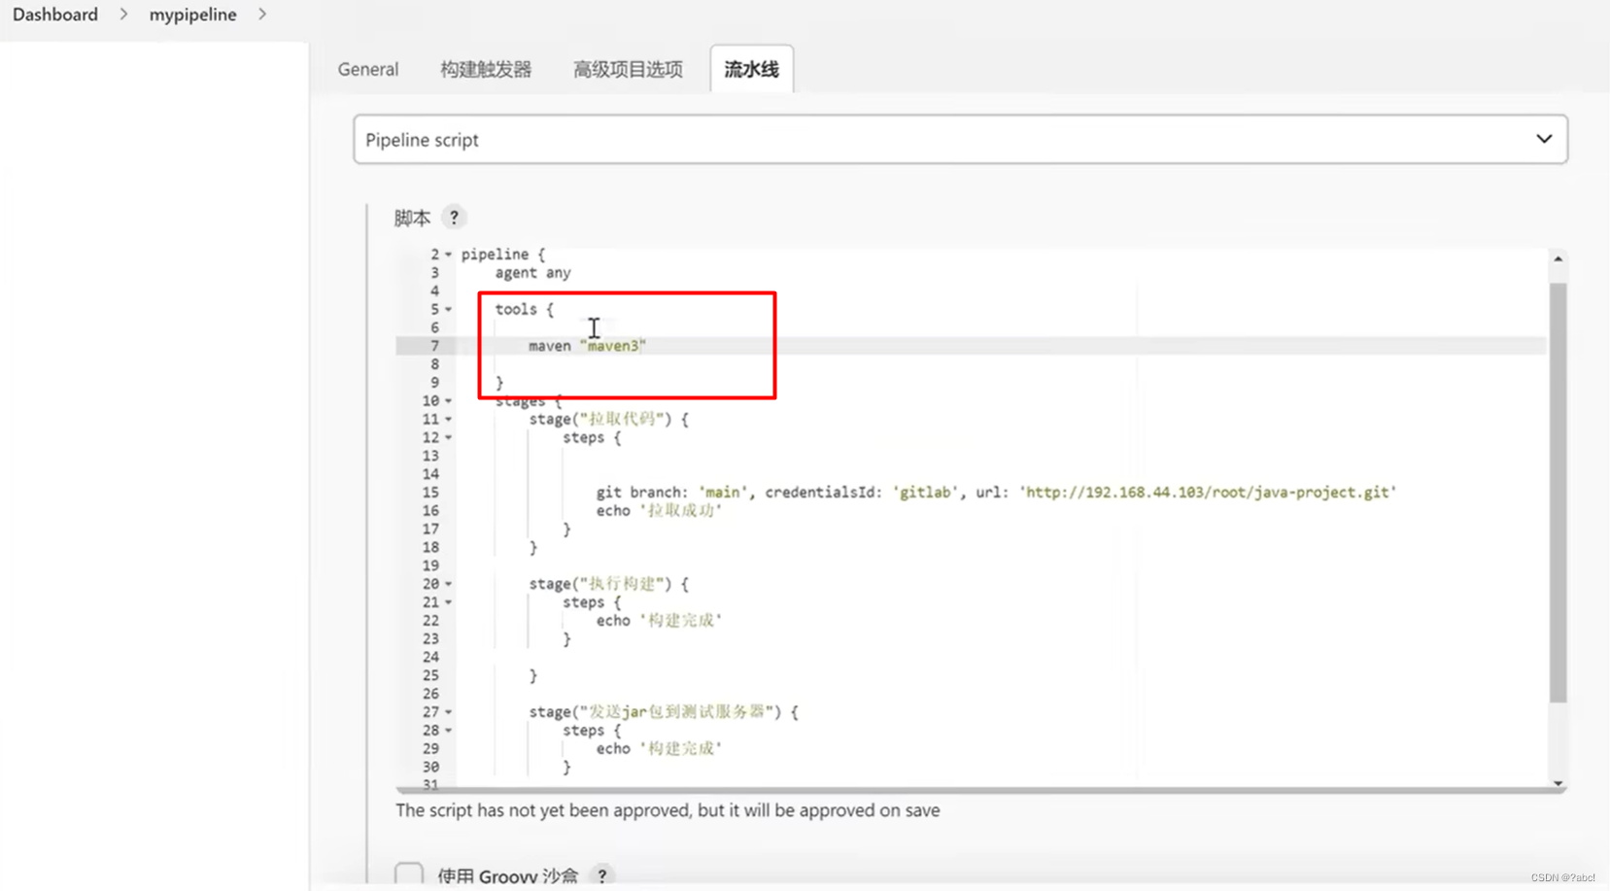Click the help icon next to Groovy 沙盒
Image resolution: width=1610 pixels, height=891 pixels.
[x=602, y=875]
